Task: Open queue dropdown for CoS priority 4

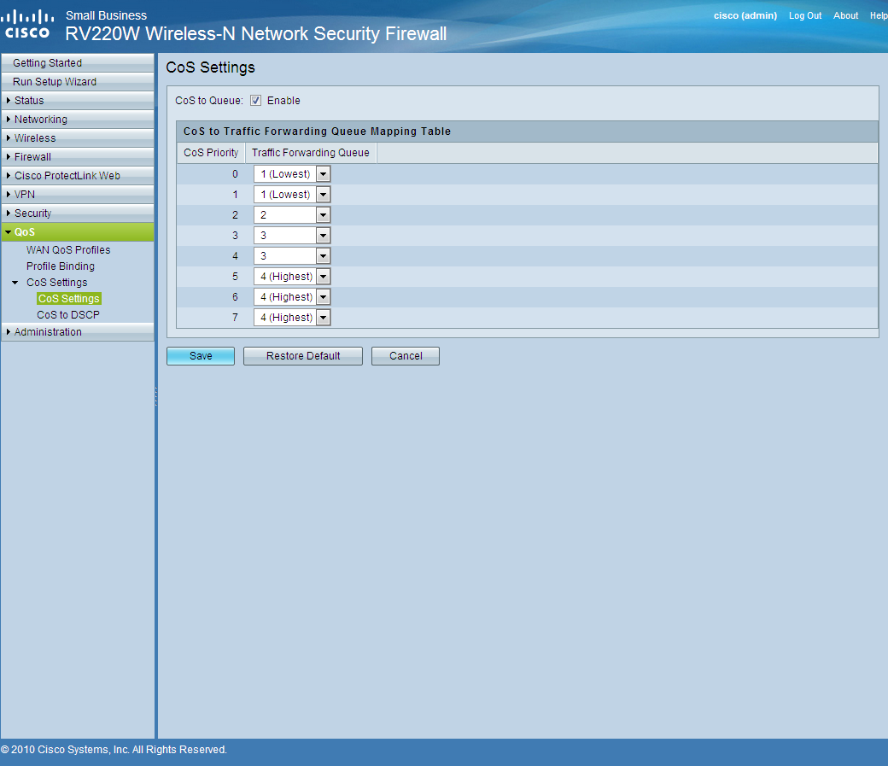Action: click(292, 255)
